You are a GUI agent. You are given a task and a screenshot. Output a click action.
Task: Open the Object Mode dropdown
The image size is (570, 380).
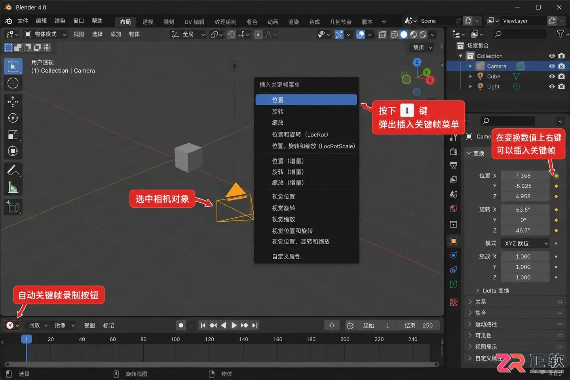45,34
